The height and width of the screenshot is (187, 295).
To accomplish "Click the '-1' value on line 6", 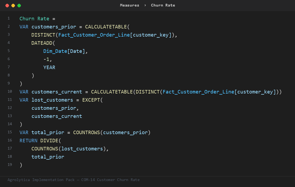I will [x=46, y=59].
